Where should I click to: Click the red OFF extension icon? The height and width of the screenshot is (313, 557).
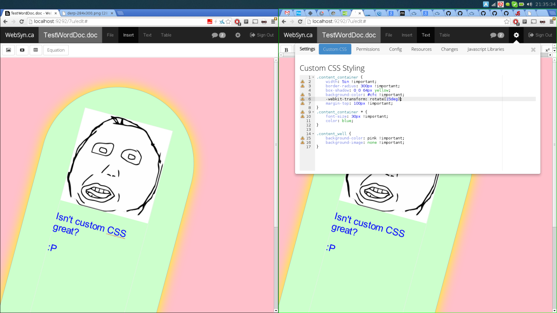(x=210, y=21)
